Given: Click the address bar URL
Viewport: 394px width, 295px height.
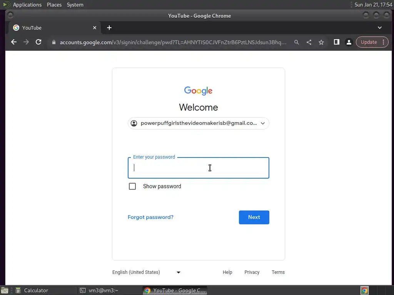Looking at the screenshot, I should (x=173, y=42).
